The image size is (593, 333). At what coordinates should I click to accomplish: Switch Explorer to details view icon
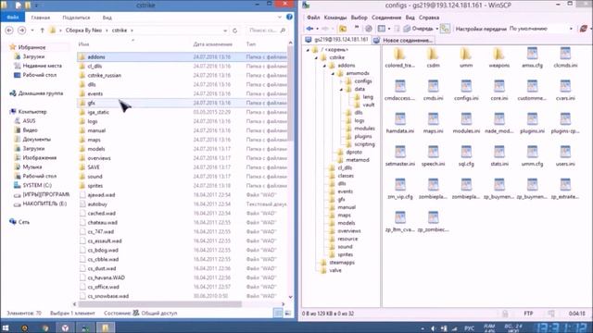278,313
